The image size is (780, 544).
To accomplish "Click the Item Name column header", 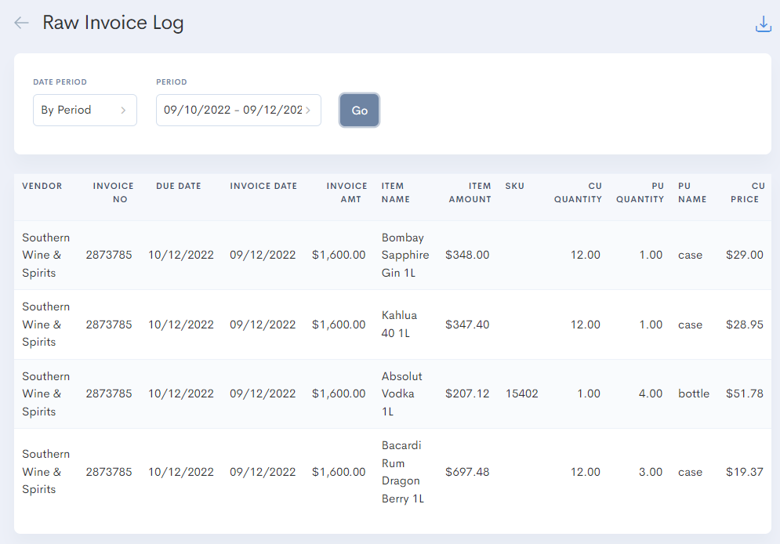I will [395, 193].
